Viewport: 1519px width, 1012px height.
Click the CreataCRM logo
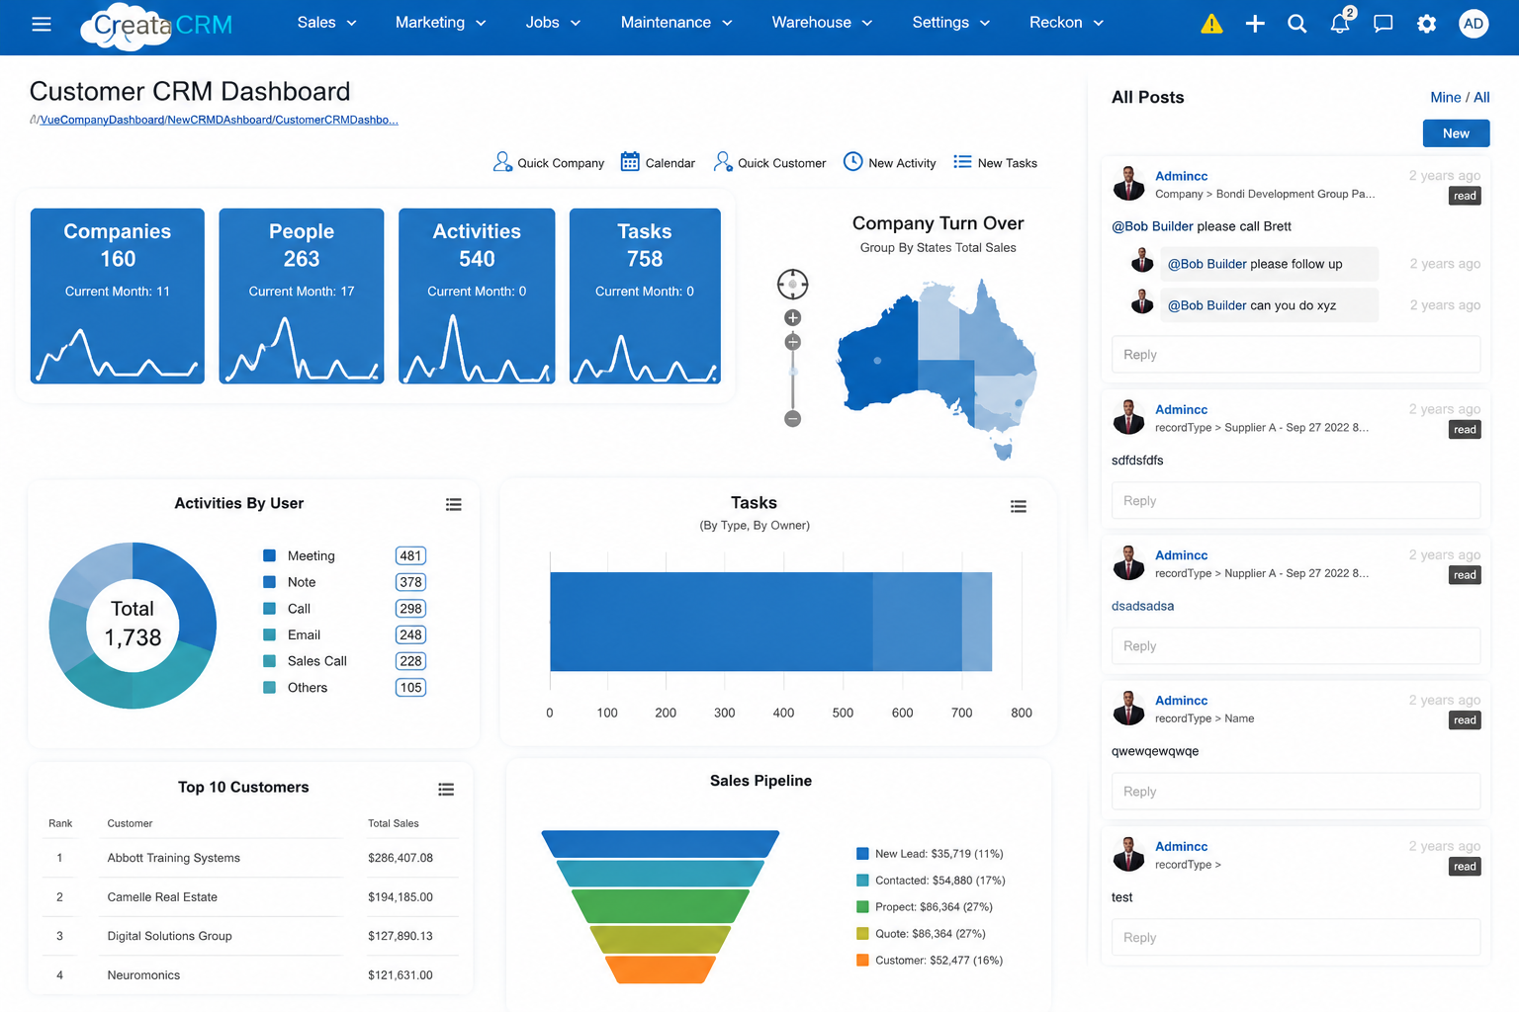pos(156,26)
